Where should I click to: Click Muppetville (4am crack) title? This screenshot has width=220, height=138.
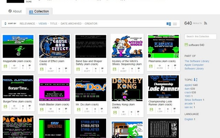pos(17,61)
